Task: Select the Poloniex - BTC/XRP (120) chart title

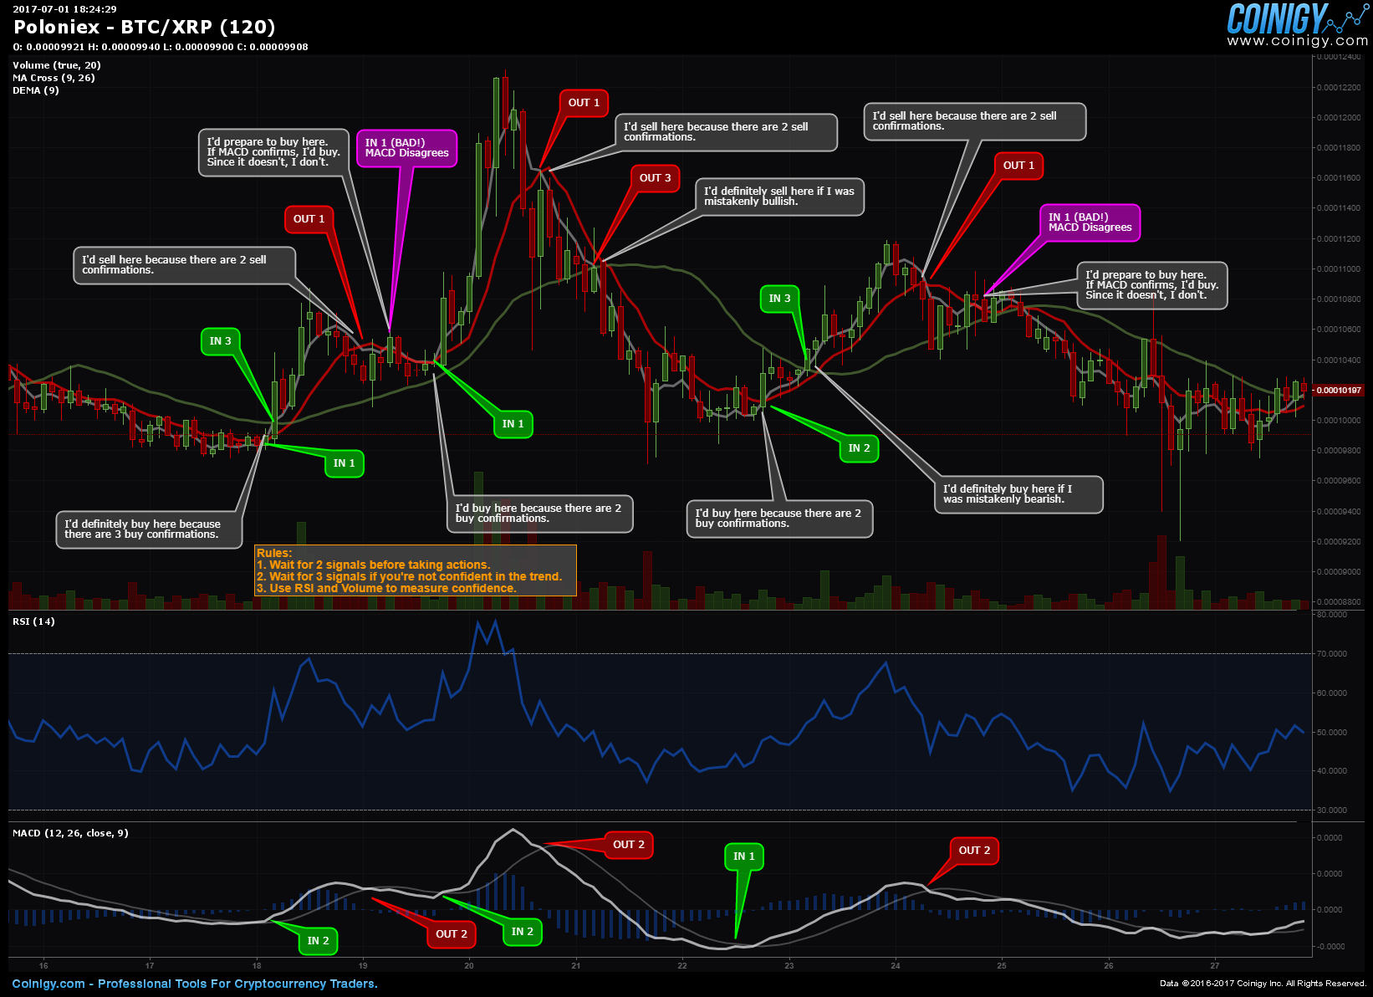Action: click(x=144, y=27)
